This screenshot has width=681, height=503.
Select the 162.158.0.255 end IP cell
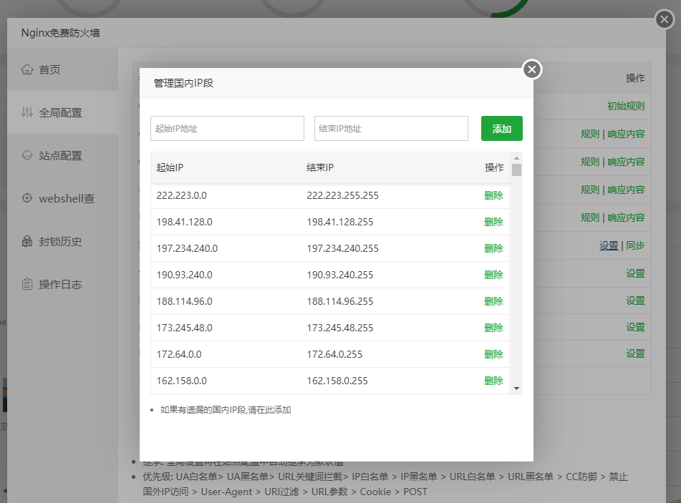tap(337, 381)
